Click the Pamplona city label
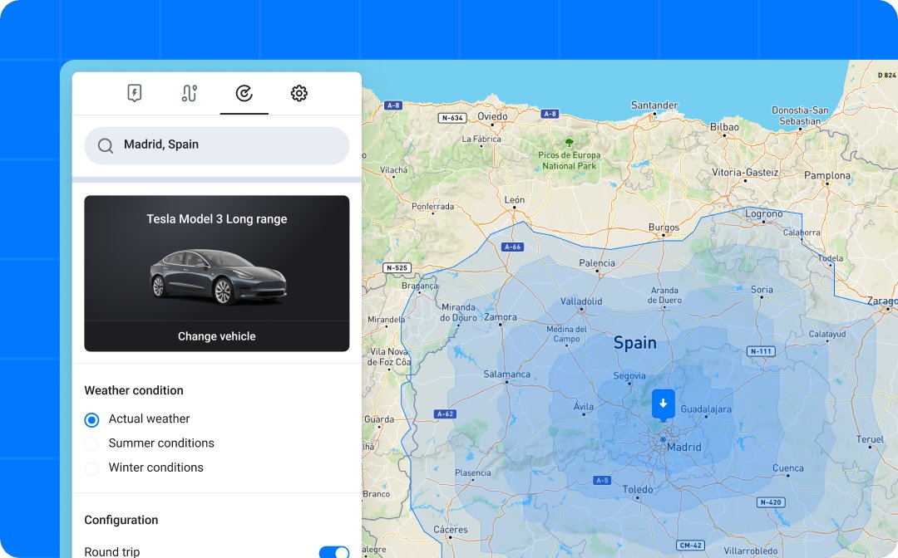 (827, 175)
